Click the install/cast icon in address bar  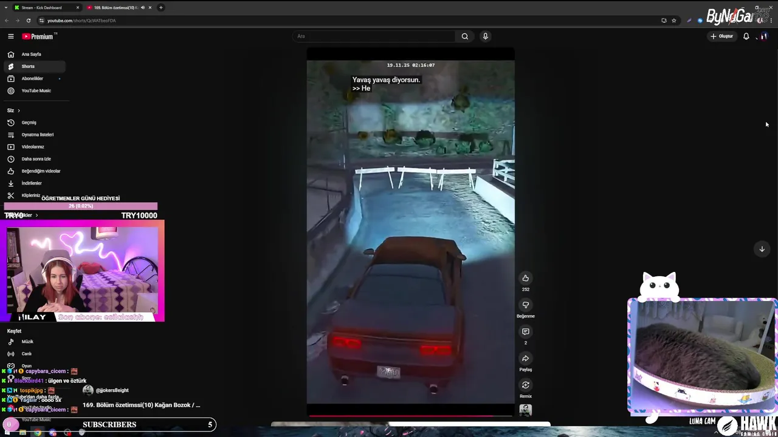coord(664,20)
